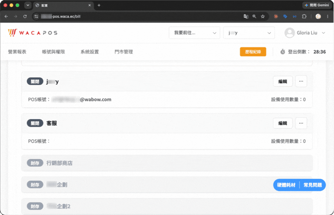334x215 pixels.
Task: Click 編輯 for the @wabow.com store
Action: point(283,81)
